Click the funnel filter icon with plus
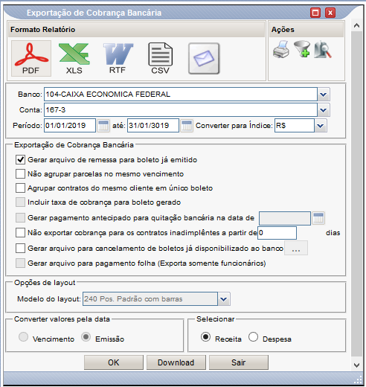This screenshot has height=387, width=366. [x=302, y=49]
